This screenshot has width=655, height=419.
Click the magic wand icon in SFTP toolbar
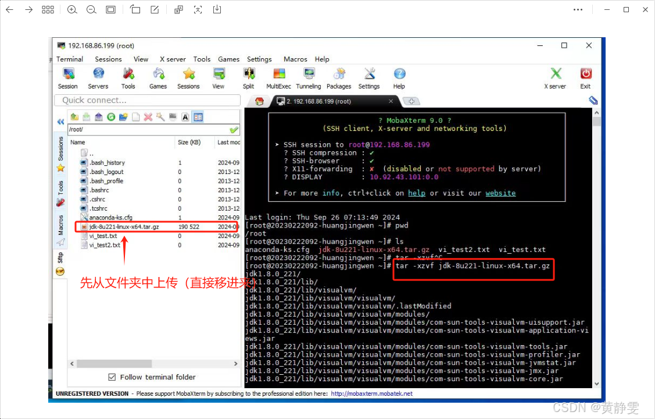point(160,117)
